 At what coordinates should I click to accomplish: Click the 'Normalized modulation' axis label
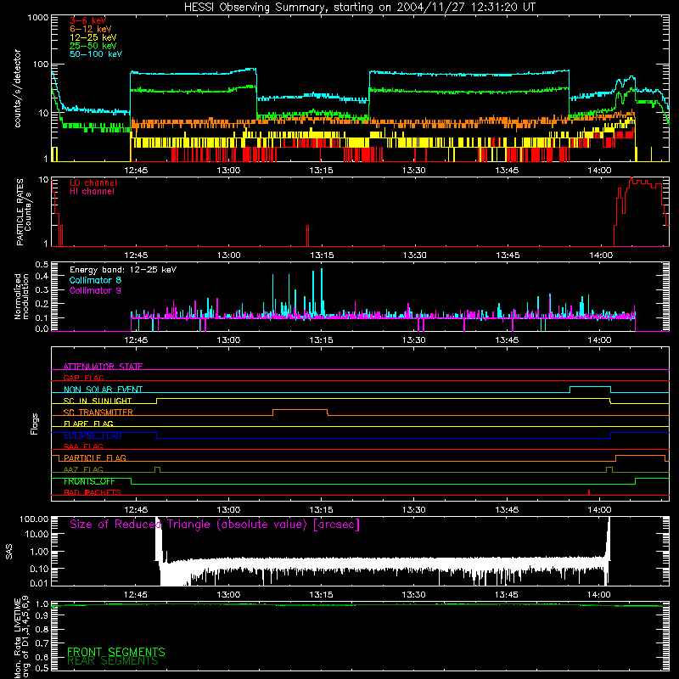21,296
